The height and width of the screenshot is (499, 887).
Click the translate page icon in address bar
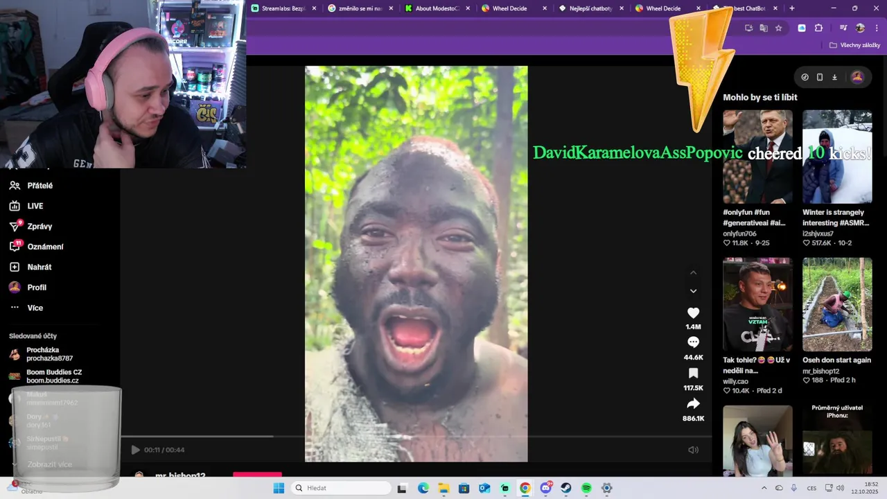[x=764, y=28]
